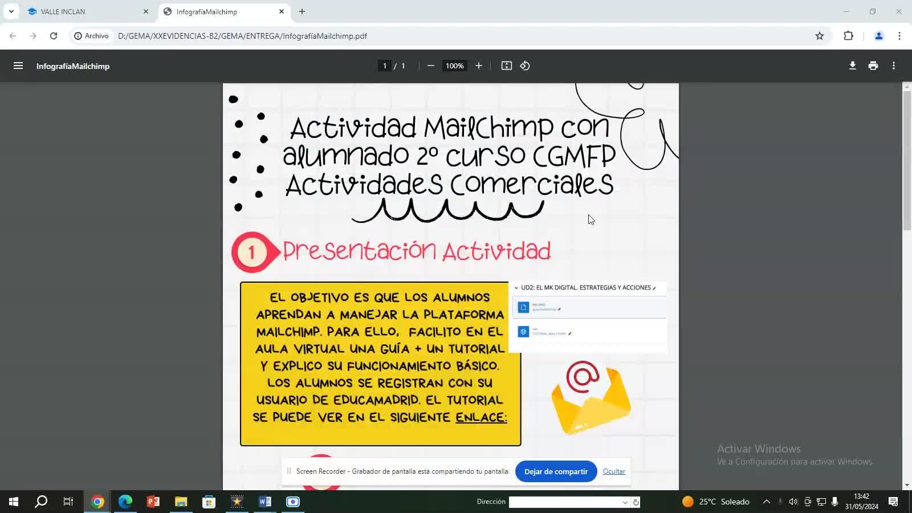Screen dimensions: 912x513
Task: Click the fit to page icon
Action: point(507,66)
